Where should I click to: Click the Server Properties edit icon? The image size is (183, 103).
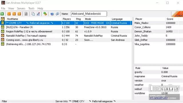coord(38,14)
